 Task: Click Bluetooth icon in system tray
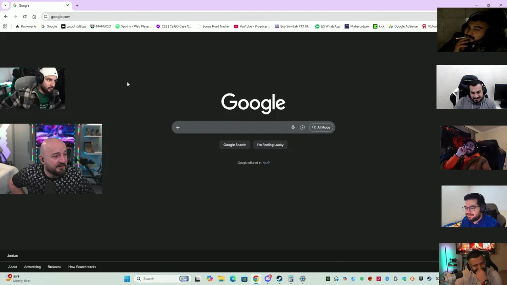[387, 279]
